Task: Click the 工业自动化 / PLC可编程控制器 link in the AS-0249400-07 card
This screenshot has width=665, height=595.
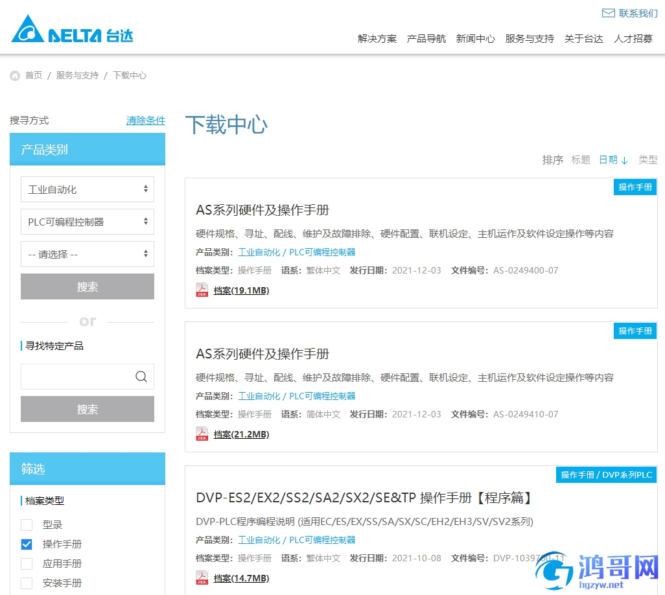Action: pos(296,252)
